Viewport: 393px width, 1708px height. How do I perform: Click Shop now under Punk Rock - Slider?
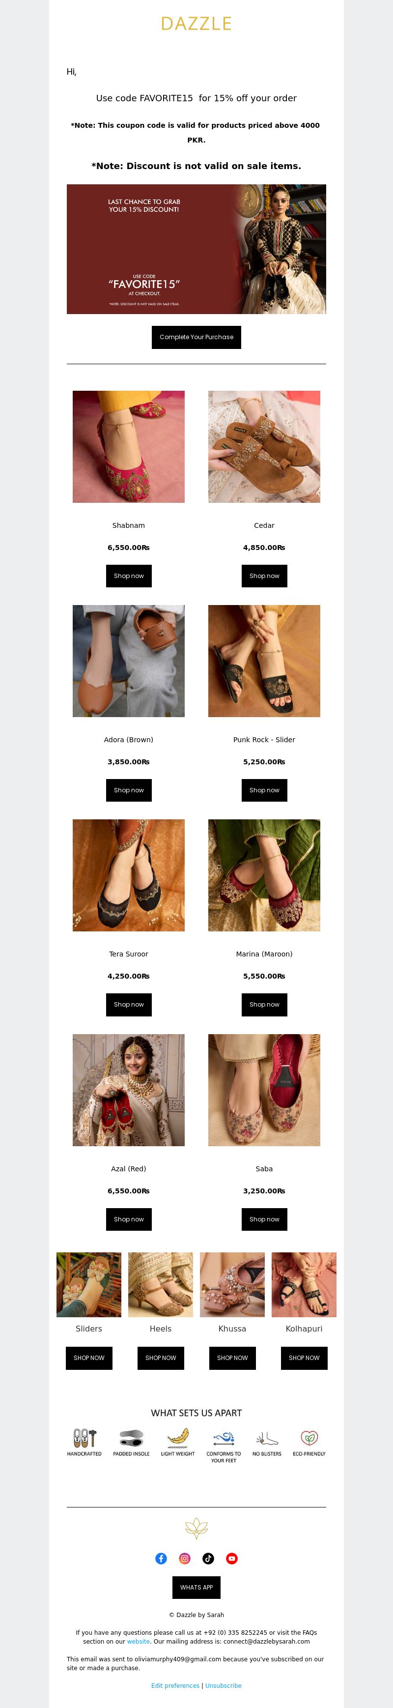[x=264, y=790]
